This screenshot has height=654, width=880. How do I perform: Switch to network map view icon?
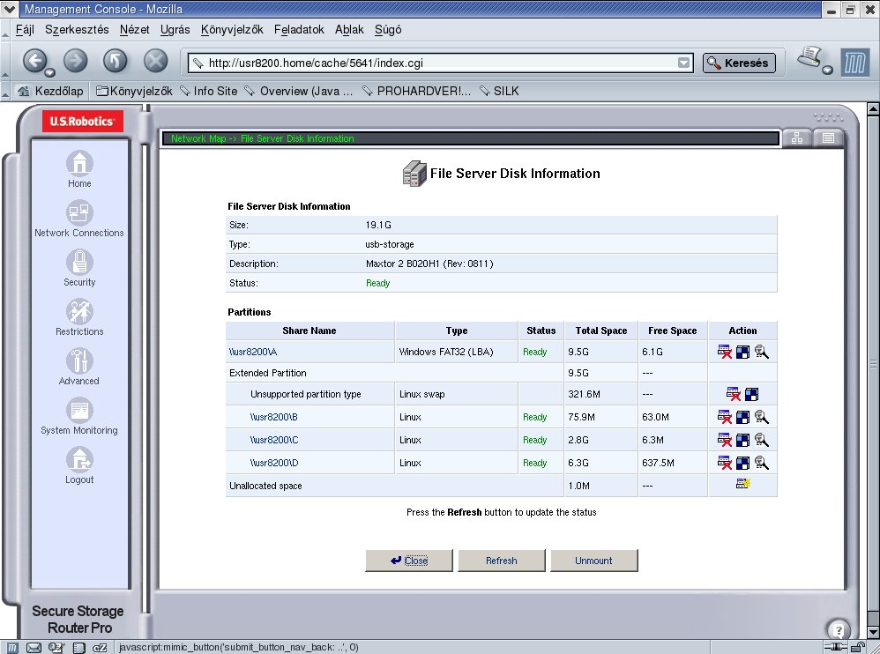click(x=797, y=138)
